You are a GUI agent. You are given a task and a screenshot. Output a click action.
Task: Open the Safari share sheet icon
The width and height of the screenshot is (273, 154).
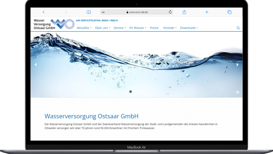[184, 12]
